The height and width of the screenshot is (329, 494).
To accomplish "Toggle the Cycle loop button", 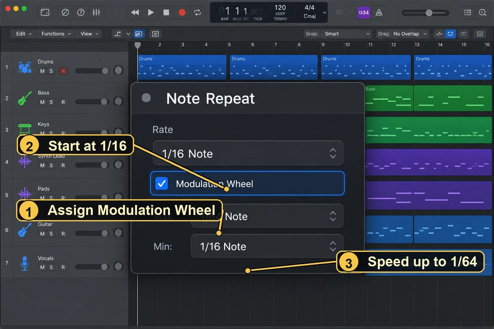I will pyautogui.click(x=197, y=13).
